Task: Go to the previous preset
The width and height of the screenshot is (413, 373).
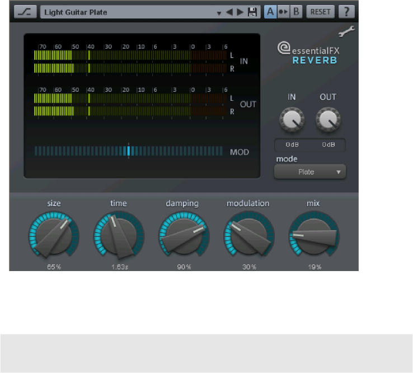Action: 229,12
